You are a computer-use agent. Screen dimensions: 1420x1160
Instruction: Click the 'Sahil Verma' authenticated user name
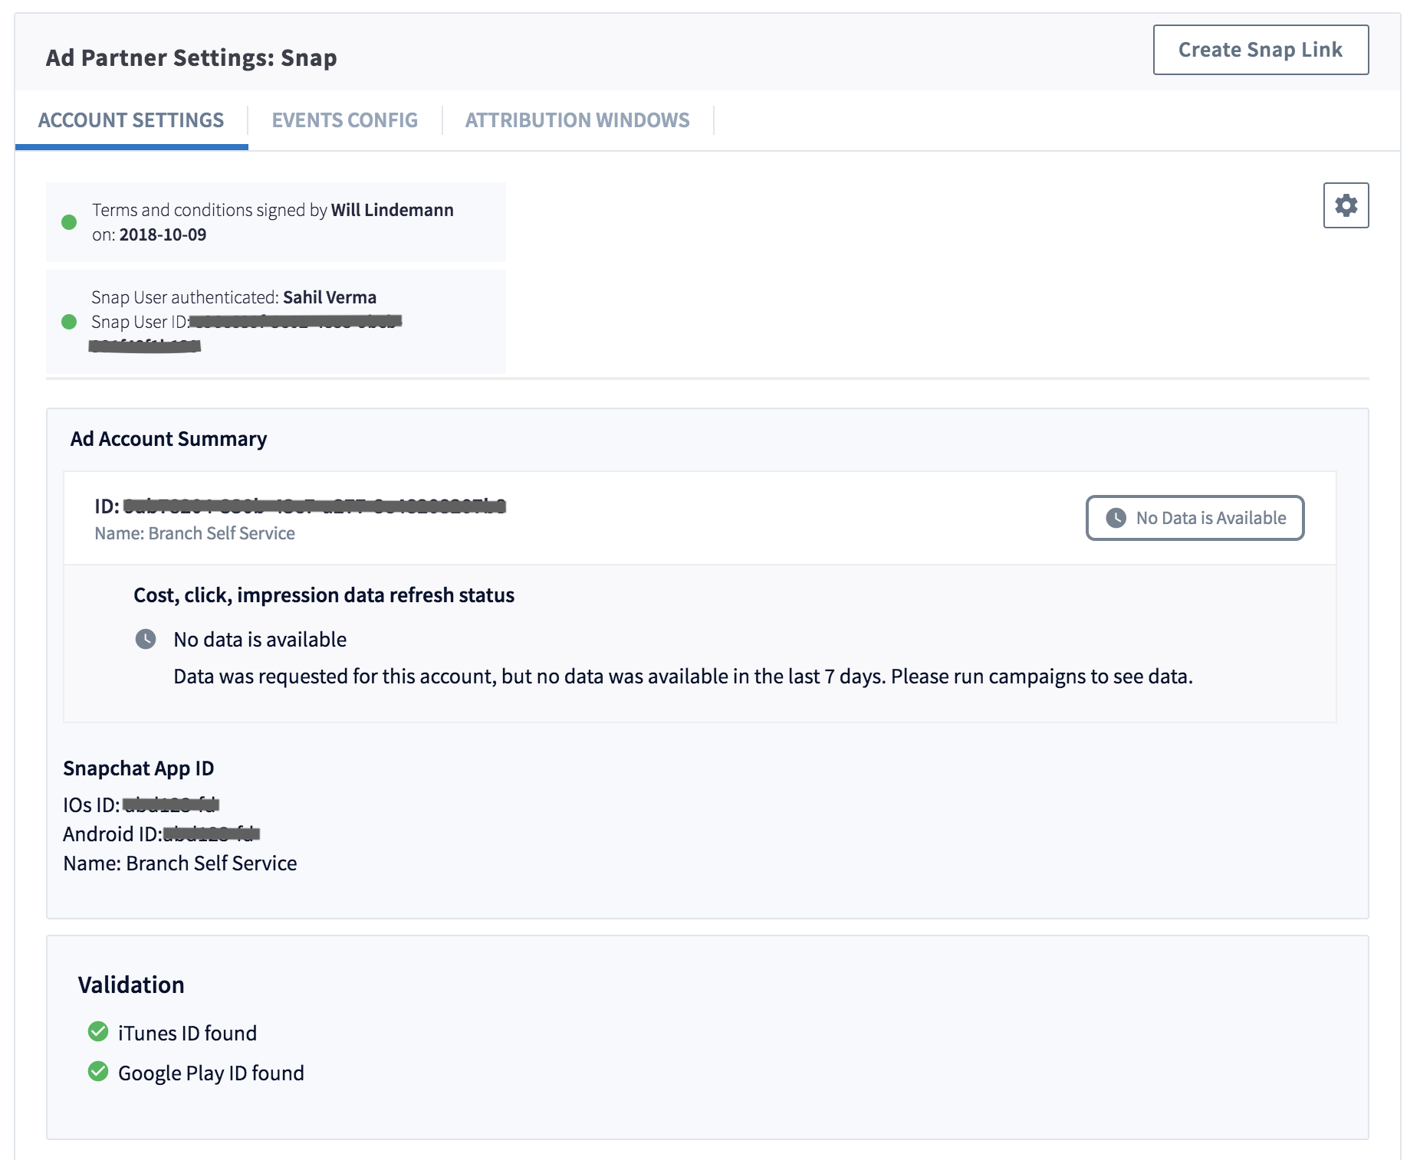coord(330,297)
